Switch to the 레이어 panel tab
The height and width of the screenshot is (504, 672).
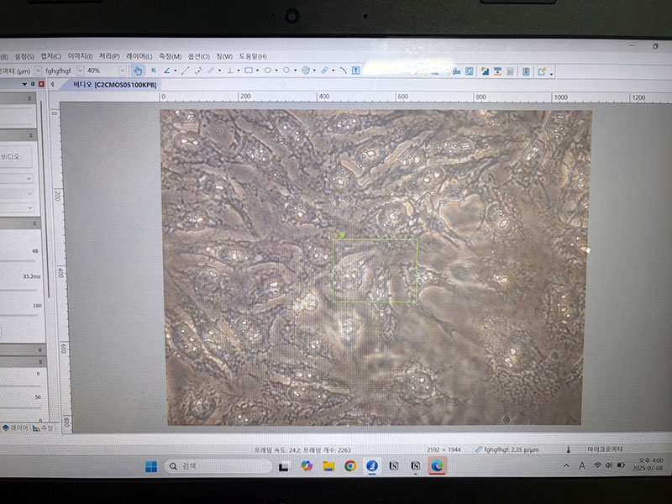(x=15, y=428)
